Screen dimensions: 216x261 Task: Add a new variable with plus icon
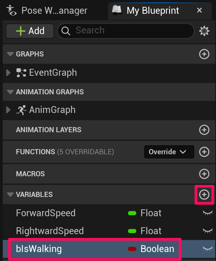point(204,195)
